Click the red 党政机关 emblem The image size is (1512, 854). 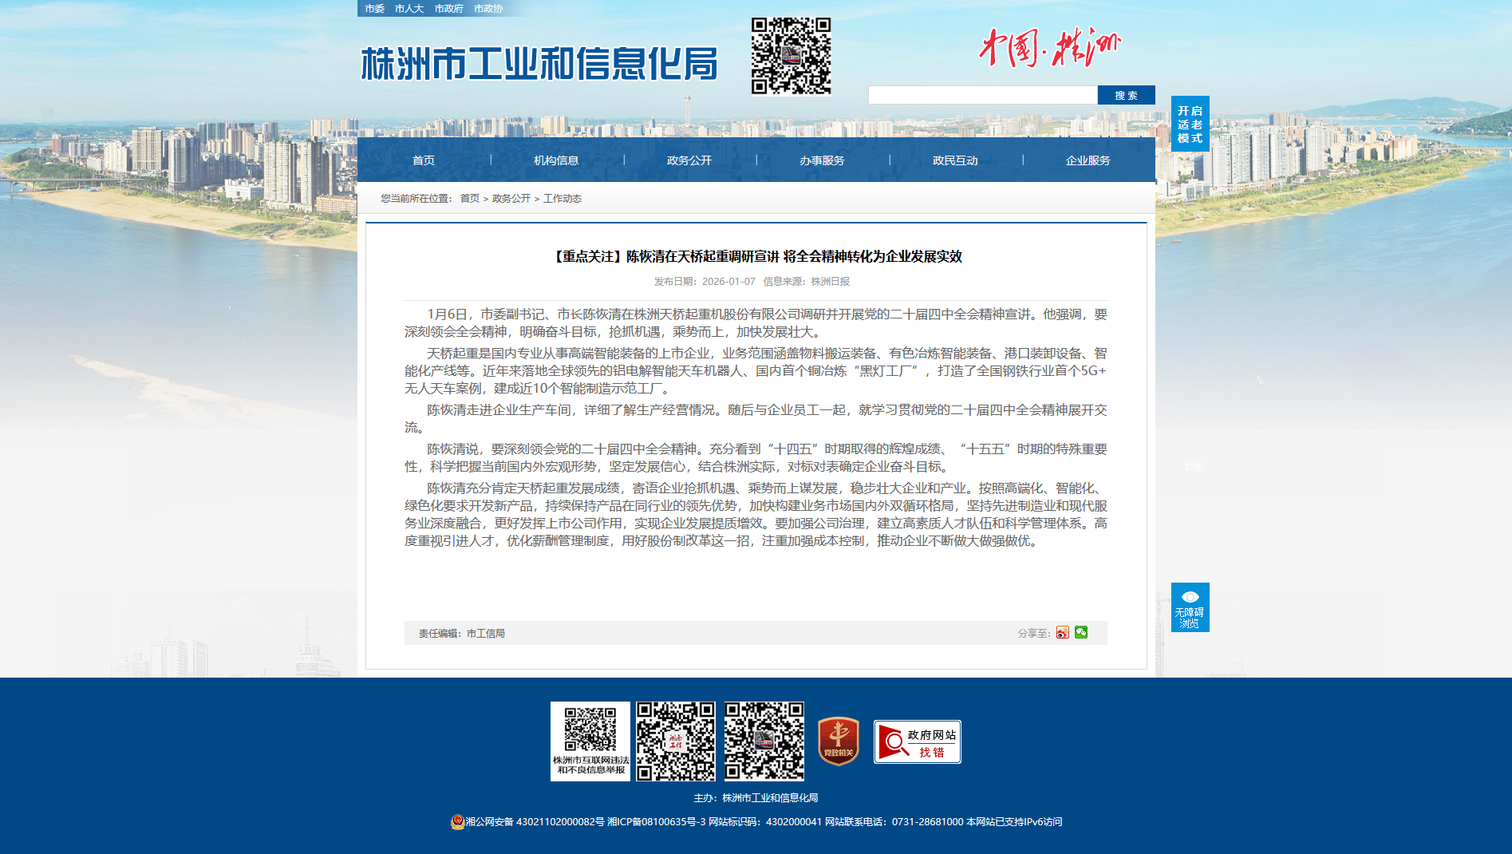click(x=838, y=741)
